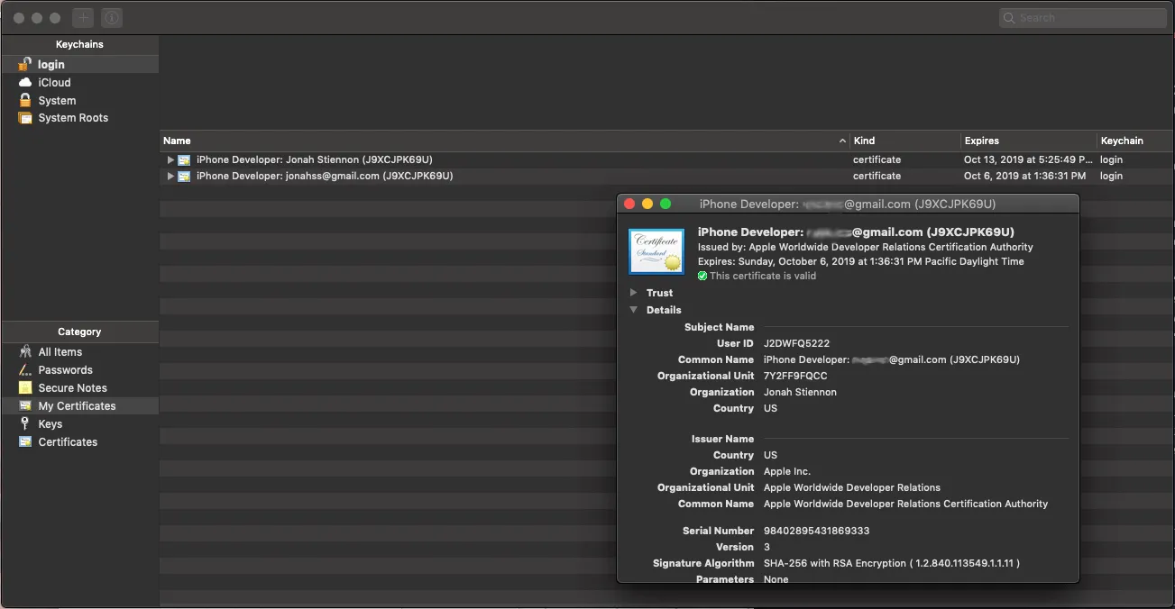The width and height of the screenshot is (1175, 609).
Task: Click the Secure Notes yellow note icon
Action: [x=25, y=387]
